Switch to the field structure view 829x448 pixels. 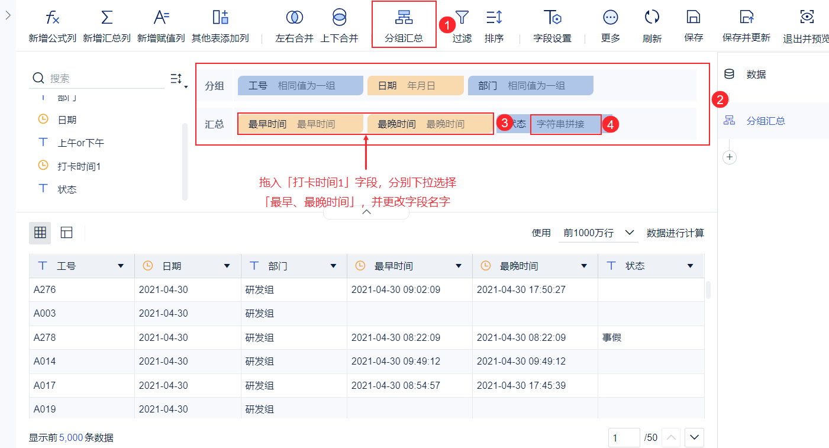tap(66, 233)
